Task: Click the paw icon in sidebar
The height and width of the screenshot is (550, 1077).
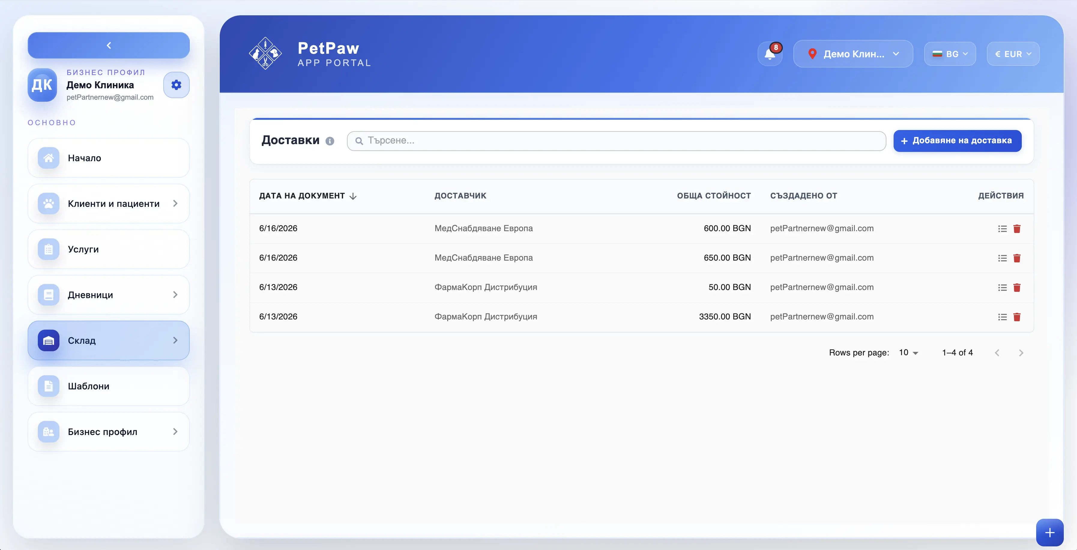Action: (x=49, y=204)
